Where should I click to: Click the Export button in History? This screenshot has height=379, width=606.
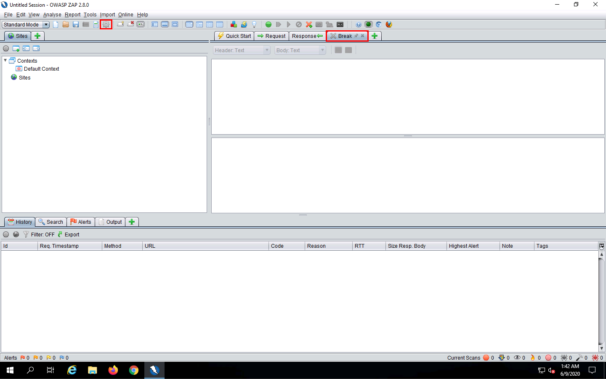[x=68, y=234]
